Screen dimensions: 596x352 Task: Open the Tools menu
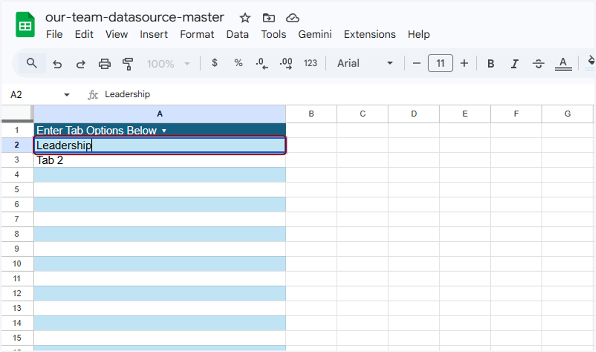[x=274, y=34]
